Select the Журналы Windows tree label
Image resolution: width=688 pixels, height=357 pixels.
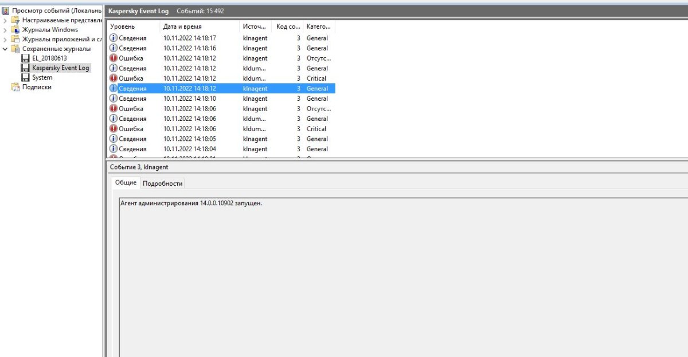[x=50, y=30]
